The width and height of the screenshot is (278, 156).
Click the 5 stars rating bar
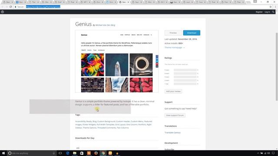[185, 70]
